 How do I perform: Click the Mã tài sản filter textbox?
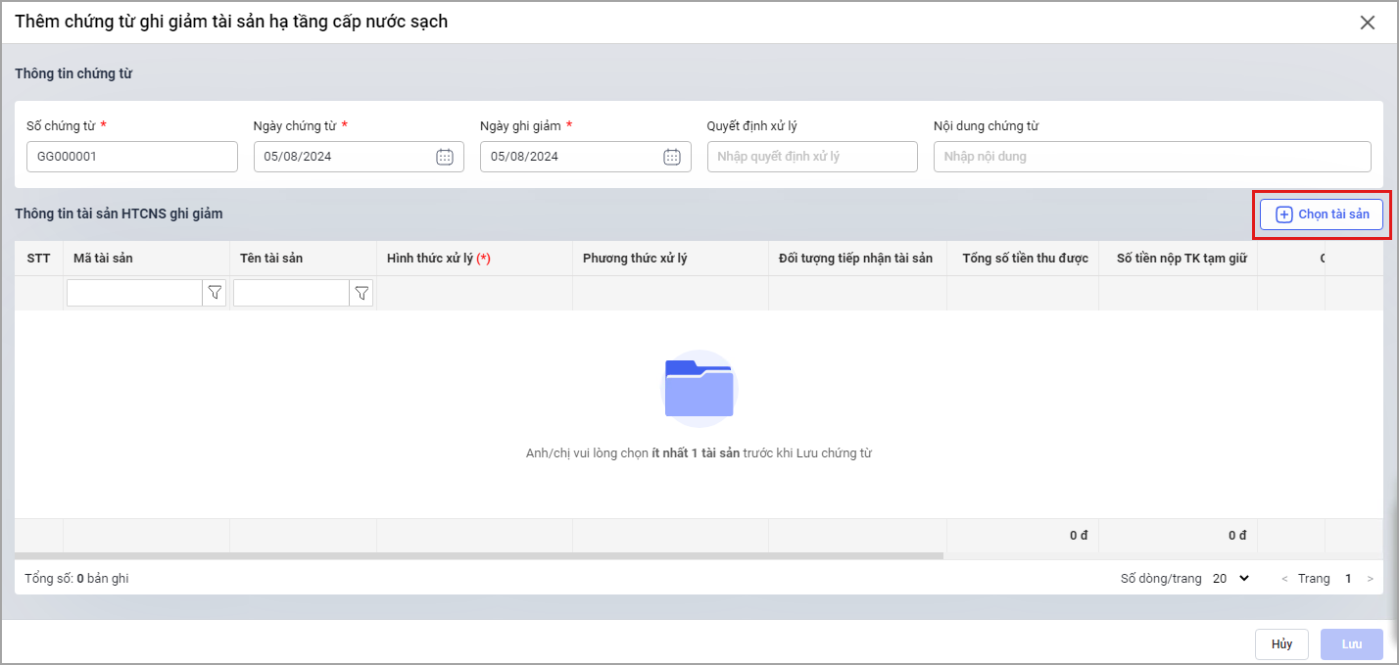(x=134, y=293)
